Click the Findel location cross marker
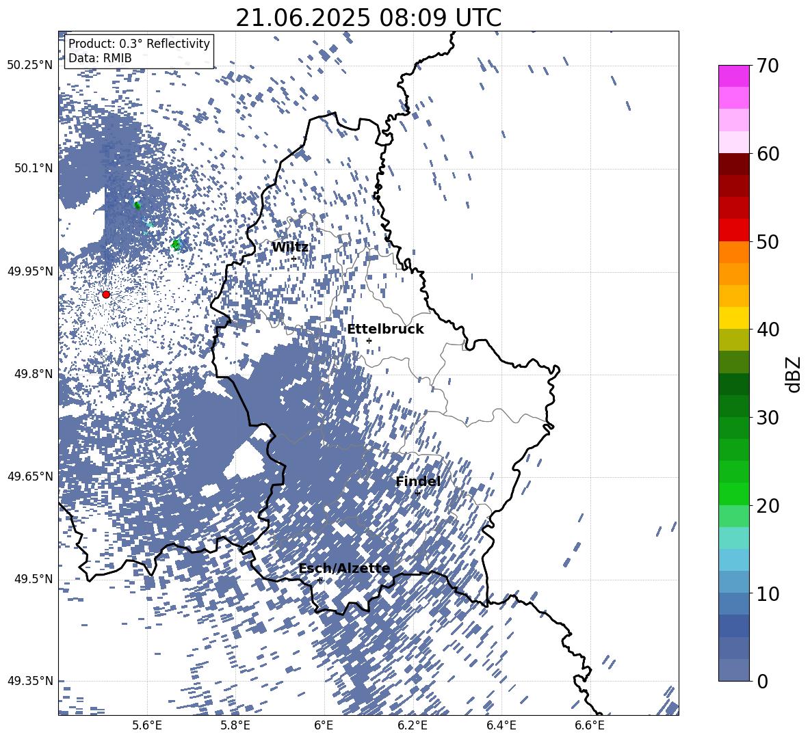 click(x=417, y=494)
